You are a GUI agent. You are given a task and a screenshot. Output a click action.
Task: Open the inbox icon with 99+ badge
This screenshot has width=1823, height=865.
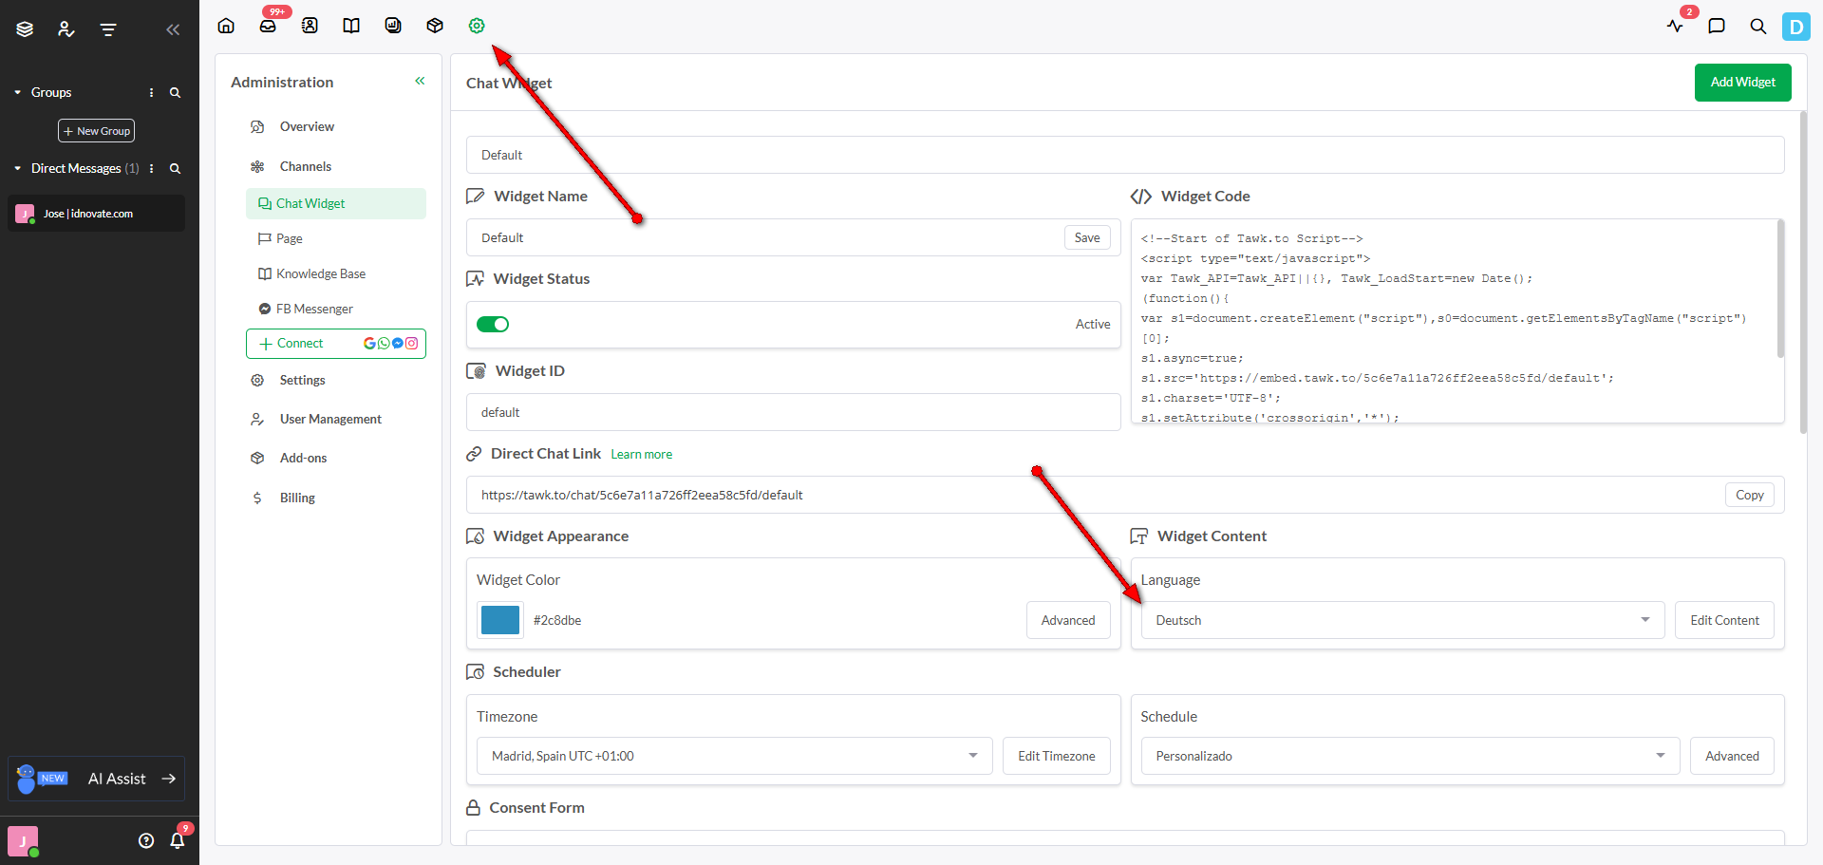click(268, 26)
